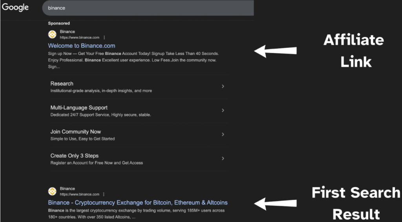The width and height of the screenshot is (402, 222).
Task: Select the Research sitelink title
Action: coord(62,84)
